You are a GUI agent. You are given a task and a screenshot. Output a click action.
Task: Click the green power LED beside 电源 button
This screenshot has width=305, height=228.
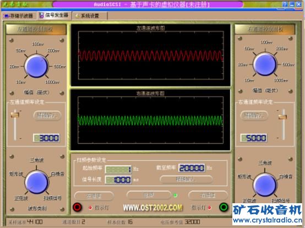[x=175, y=196]
